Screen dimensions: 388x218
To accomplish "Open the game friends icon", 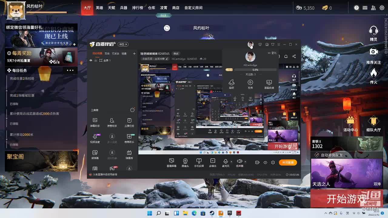I will pyautogui.click(x=373, y=8).
